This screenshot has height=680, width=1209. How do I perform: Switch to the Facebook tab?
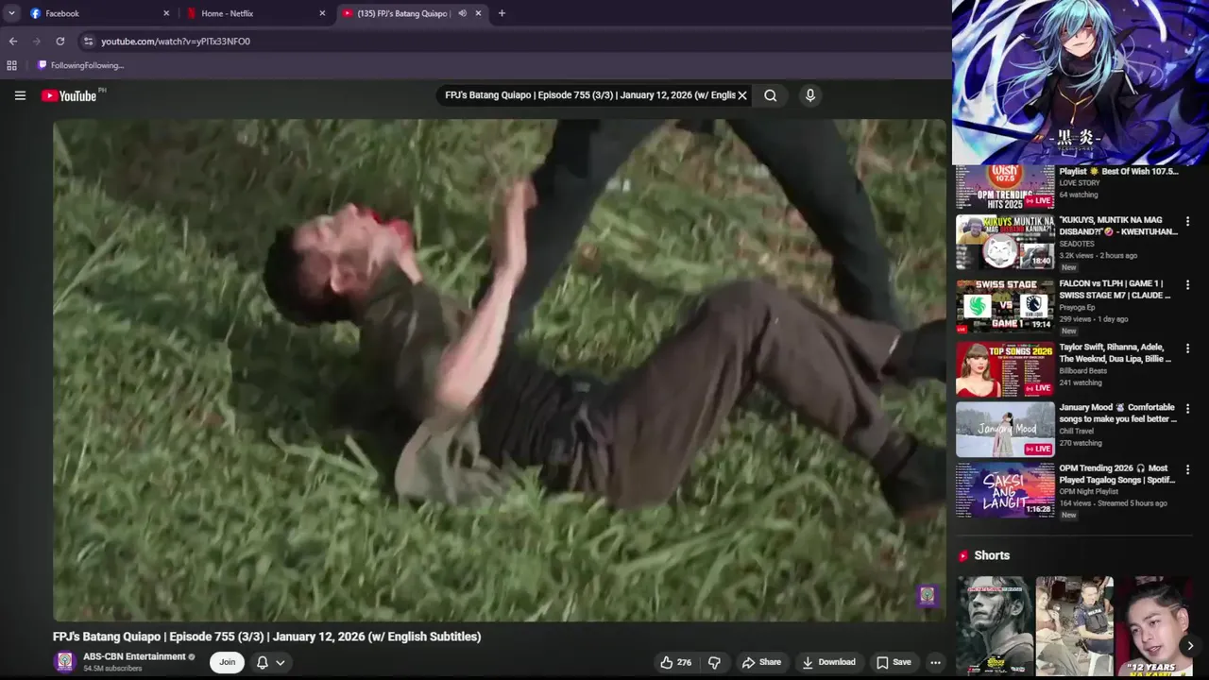[x=97, y=13]
